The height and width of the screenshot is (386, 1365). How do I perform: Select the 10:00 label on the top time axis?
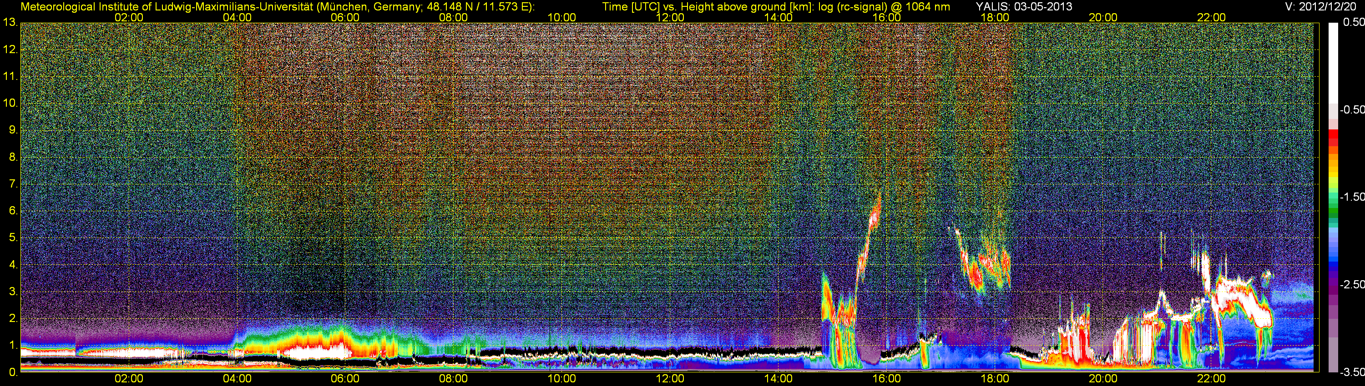click(561, 17)
